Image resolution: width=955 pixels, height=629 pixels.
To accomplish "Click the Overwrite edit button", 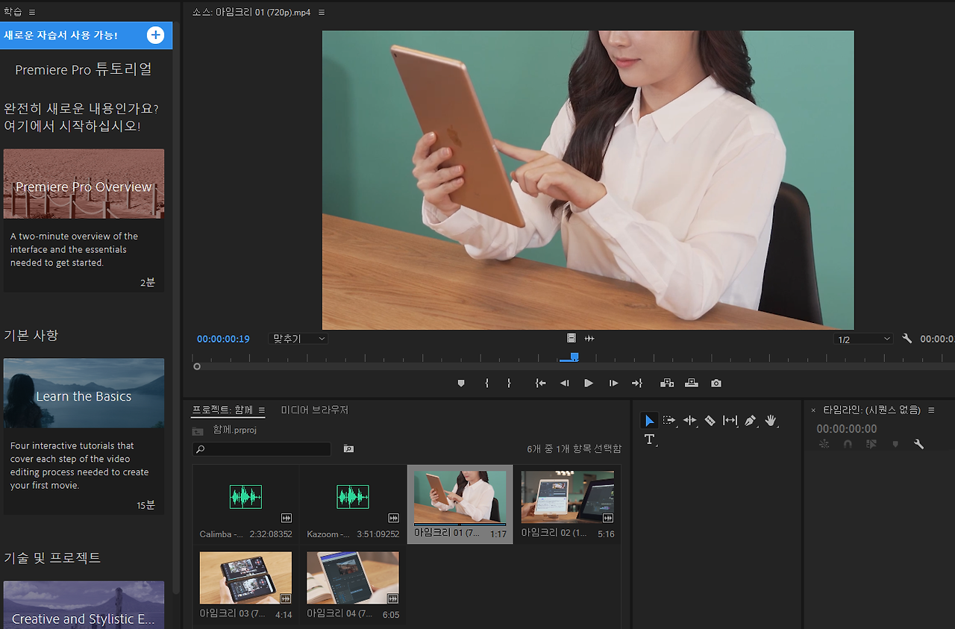I will (692, 383).
